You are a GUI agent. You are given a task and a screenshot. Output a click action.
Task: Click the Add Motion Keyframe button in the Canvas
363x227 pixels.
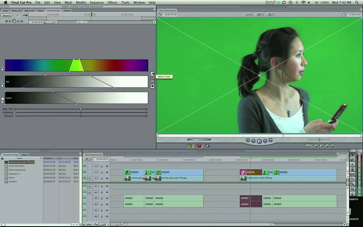pos(321,146)
